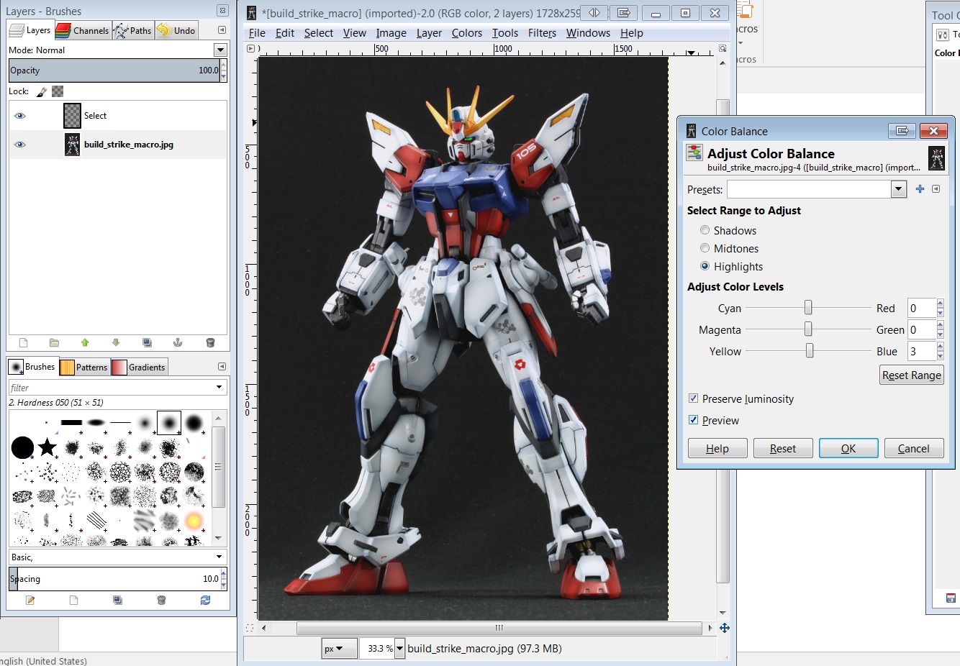Switch to the Gradients tab
The width and height of the screenshot is (960, 666).
139,367
